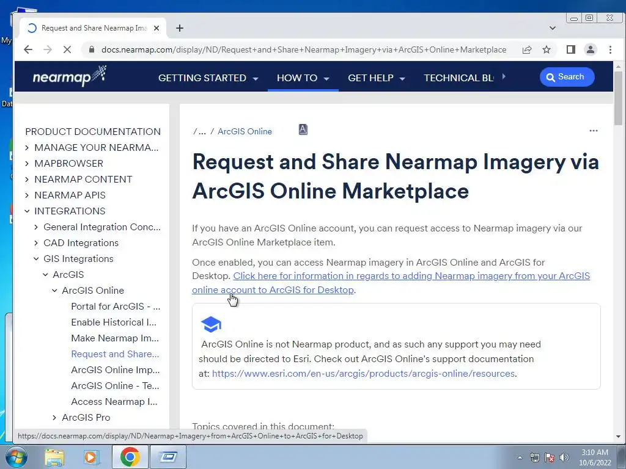Screen dimensions: 626x469
Task: Expand the CAD Integrations node
Action: (x=36, y=243)
